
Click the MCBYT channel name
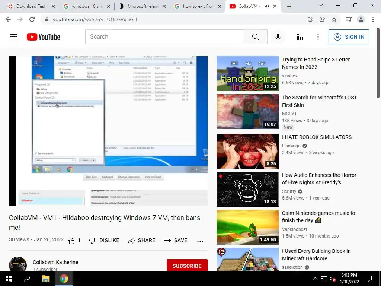tap(289, 114)
